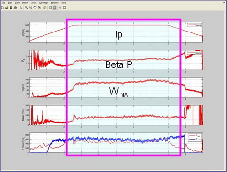Open the File menu
Screen dimensions: 227x172
(x=3, y=3)
